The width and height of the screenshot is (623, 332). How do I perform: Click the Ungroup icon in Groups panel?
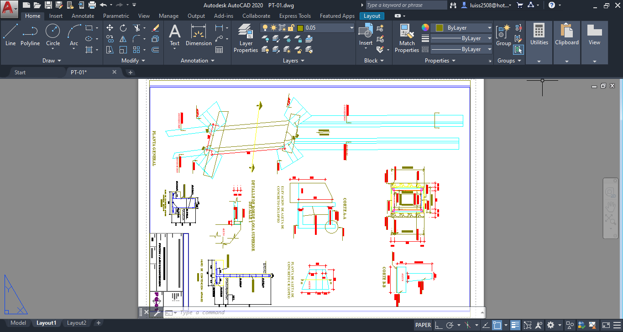click(518, 28)
